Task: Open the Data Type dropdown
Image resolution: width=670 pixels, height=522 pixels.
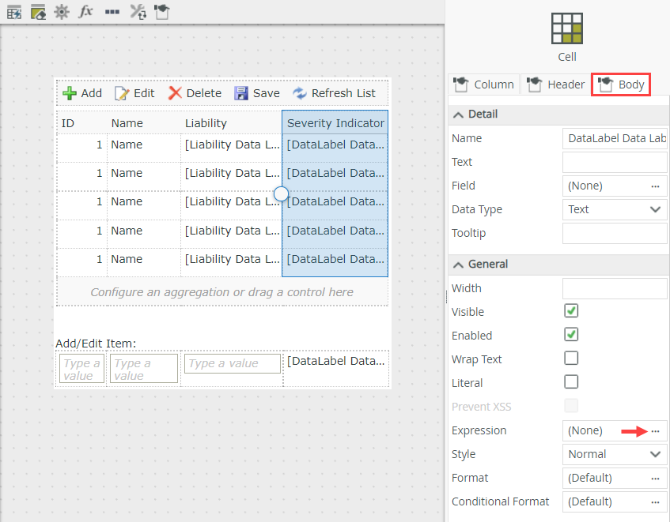Action: [615, 209]
